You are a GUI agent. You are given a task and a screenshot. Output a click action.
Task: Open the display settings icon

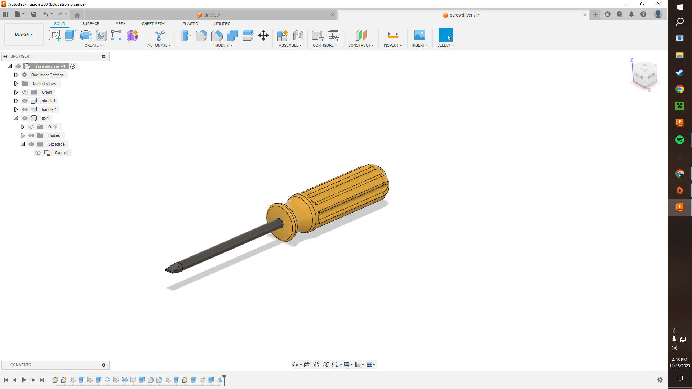(x=347, y=364)
